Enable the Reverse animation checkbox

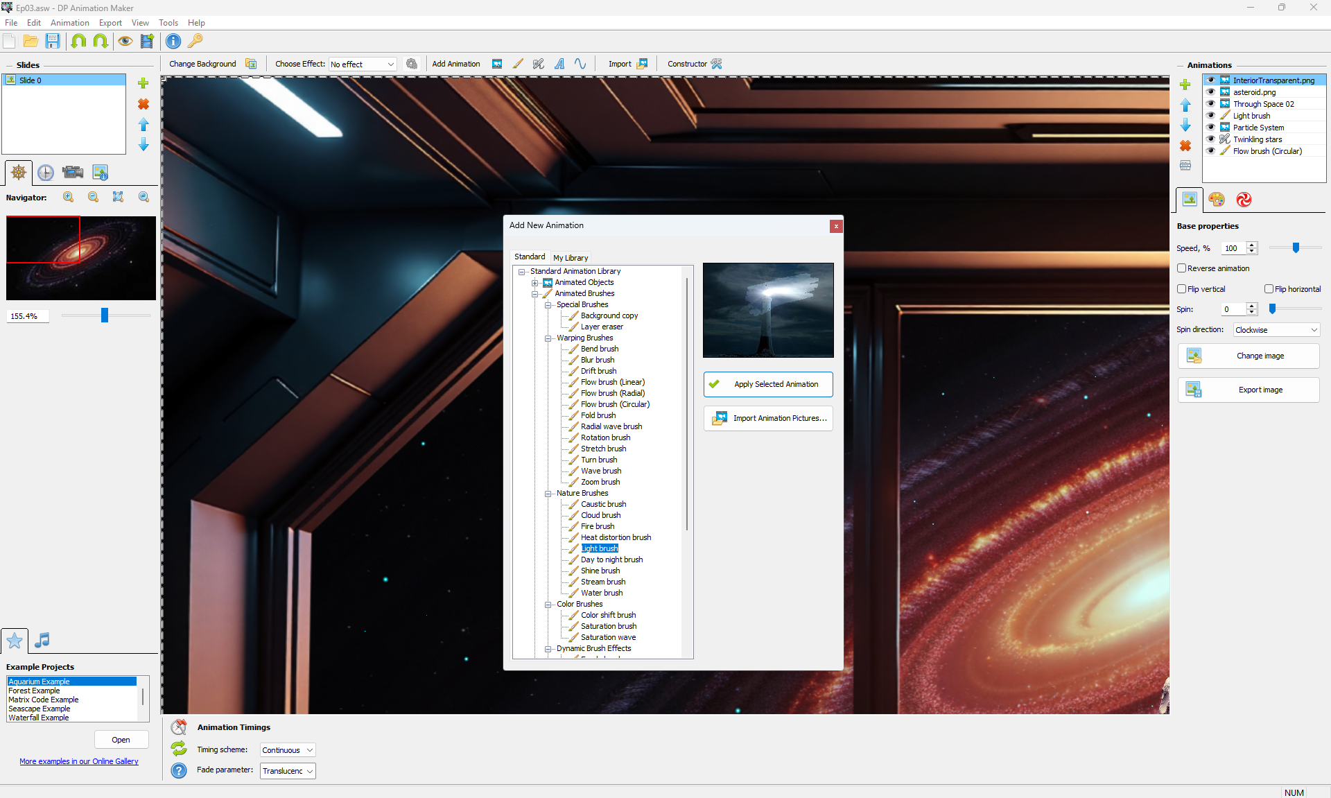point(1182,268)
